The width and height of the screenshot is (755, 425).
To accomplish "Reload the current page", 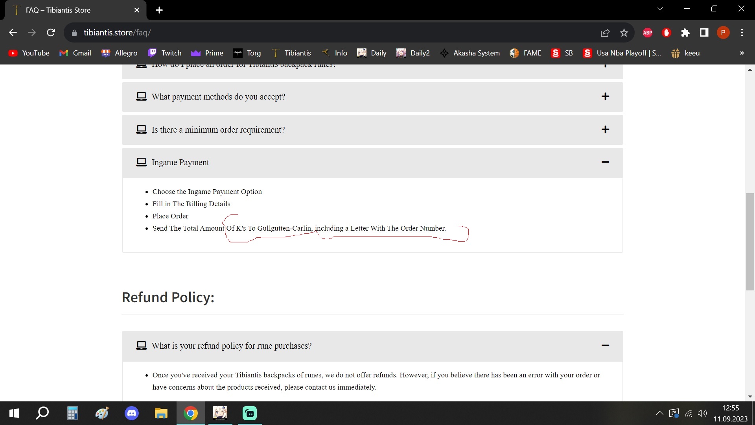I will tap(51, 33).
